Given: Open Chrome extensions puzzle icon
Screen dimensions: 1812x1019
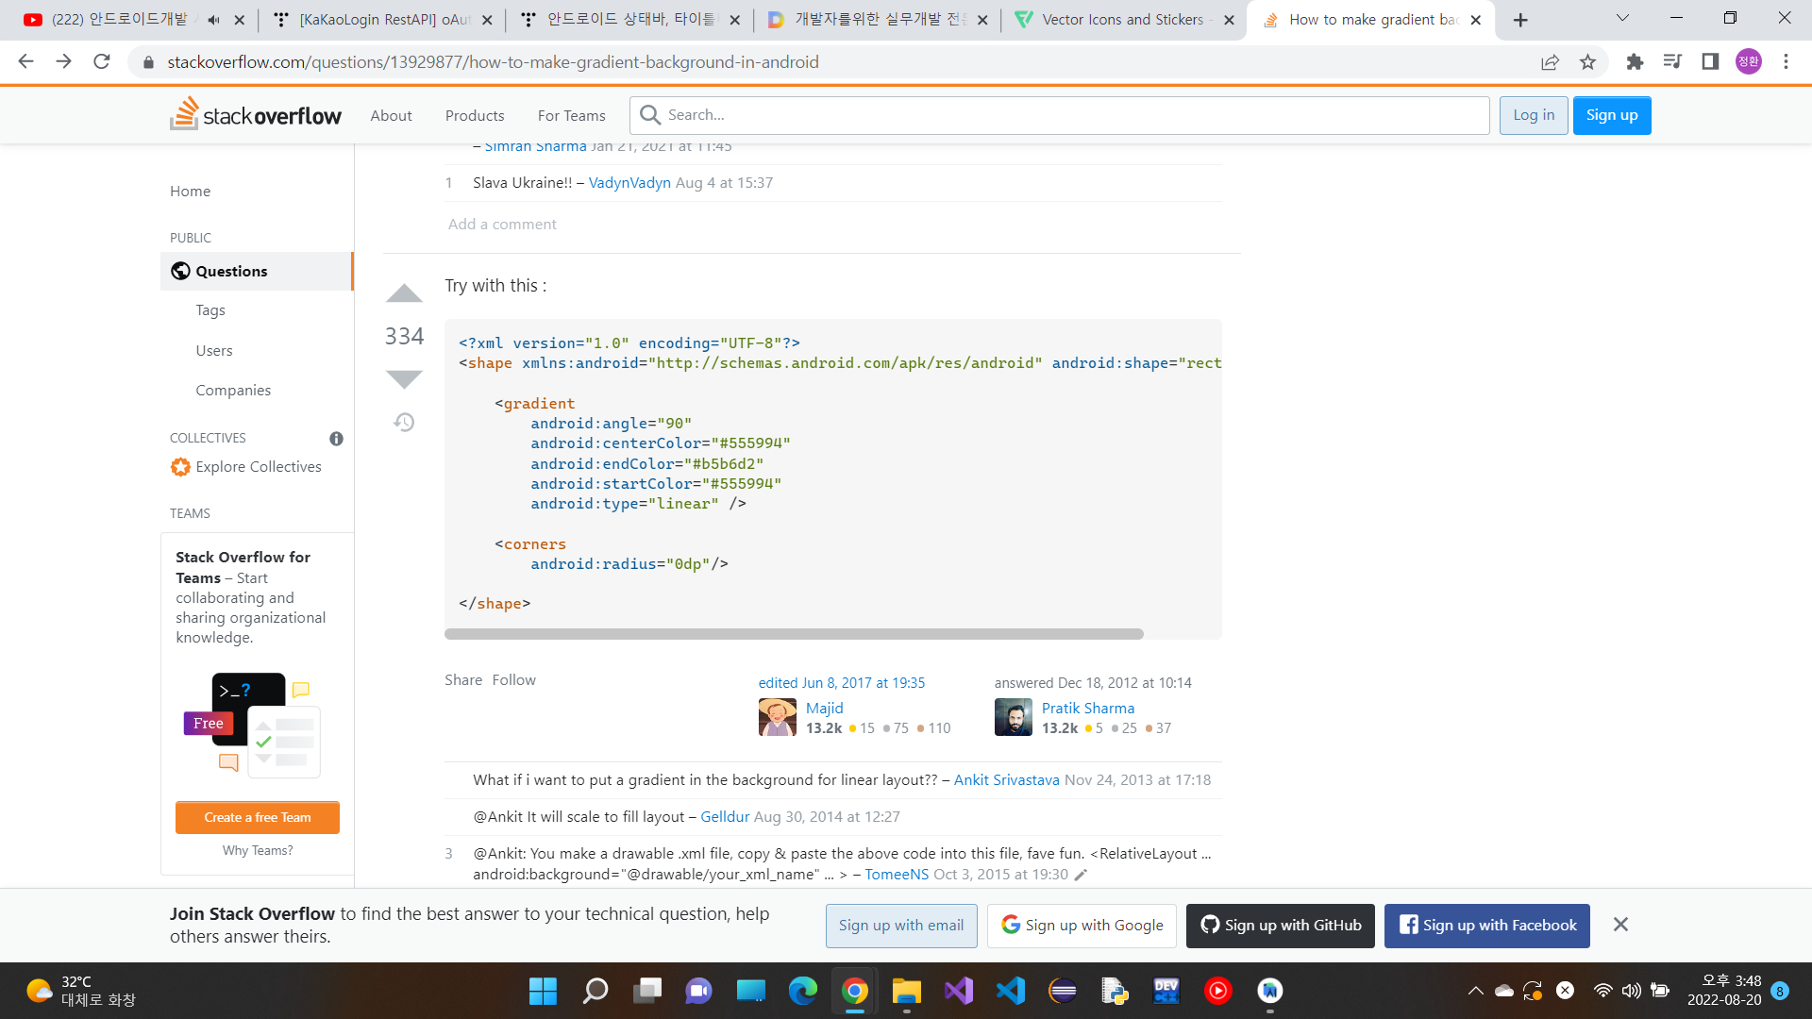Looking at the screenshot, I should [x=1635, y=62].
